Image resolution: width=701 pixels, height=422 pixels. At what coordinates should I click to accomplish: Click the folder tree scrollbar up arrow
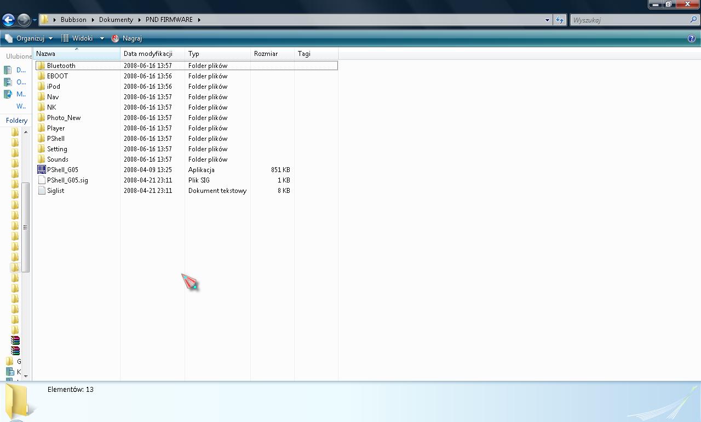[x=26, y=132]
